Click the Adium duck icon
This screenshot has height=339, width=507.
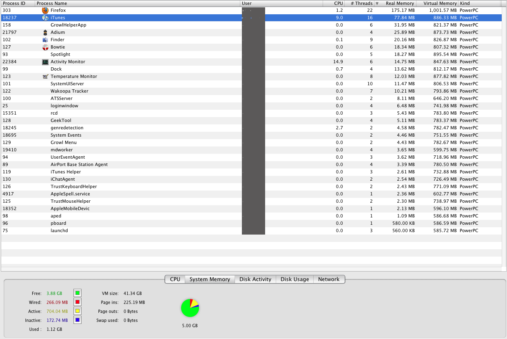click(x=45, y=32)
